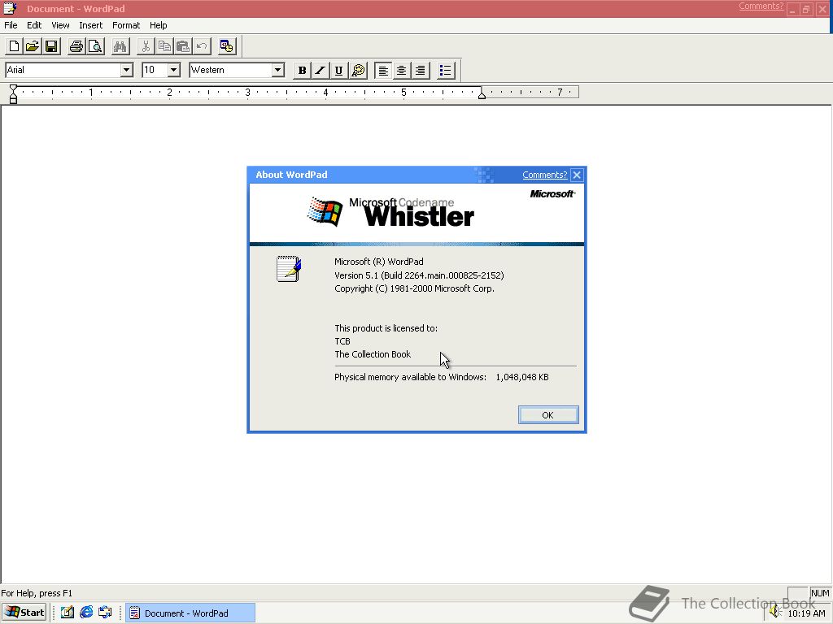The width and height of the screenshot is (833, 624).
Task: Toggle Bold formatting
Action: (x=302, y=70)
